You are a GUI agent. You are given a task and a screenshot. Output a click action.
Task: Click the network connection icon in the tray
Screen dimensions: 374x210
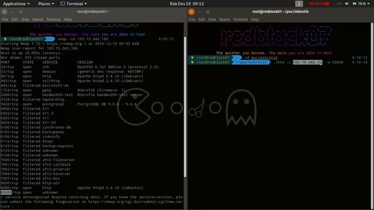pos(339,3)
